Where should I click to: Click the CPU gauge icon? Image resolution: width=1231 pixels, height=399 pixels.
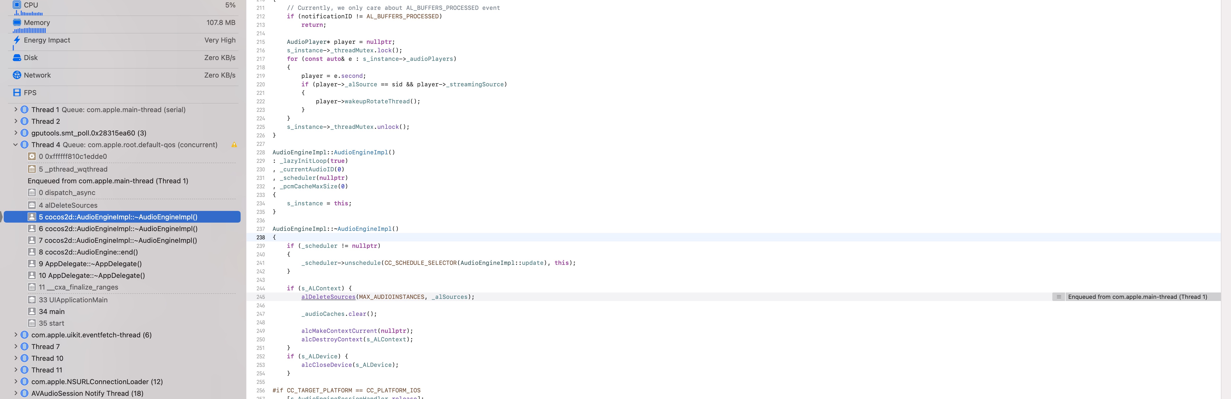point(17,5)
